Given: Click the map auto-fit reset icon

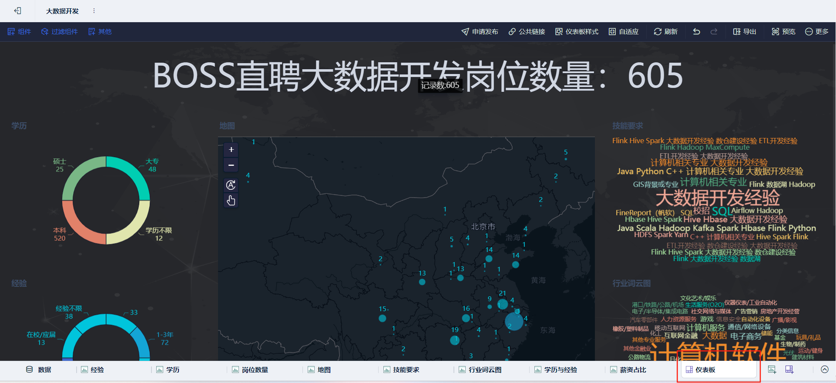Looking at the screenshot, I should pos(231,185).
